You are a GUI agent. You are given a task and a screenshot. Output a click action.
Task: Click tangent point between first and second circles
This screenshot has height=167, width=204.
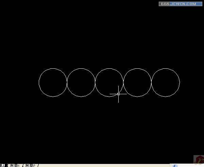pyautogui.click(x=67, y=82)
